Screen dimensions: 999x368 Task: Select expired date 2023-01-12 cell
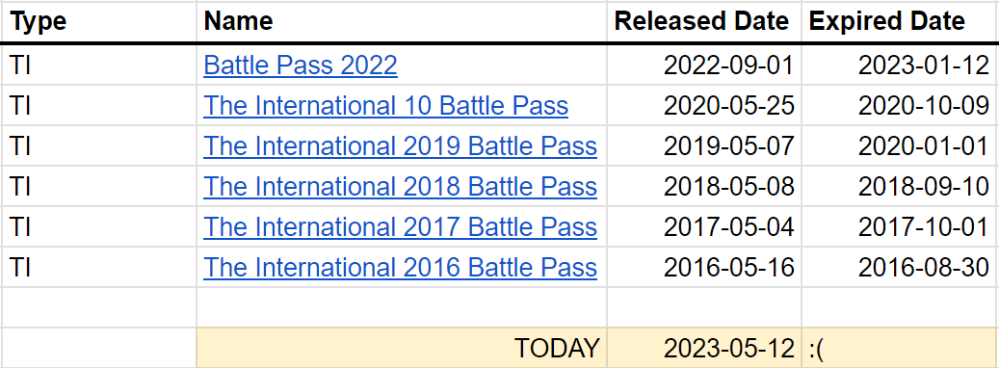point(900,66)
